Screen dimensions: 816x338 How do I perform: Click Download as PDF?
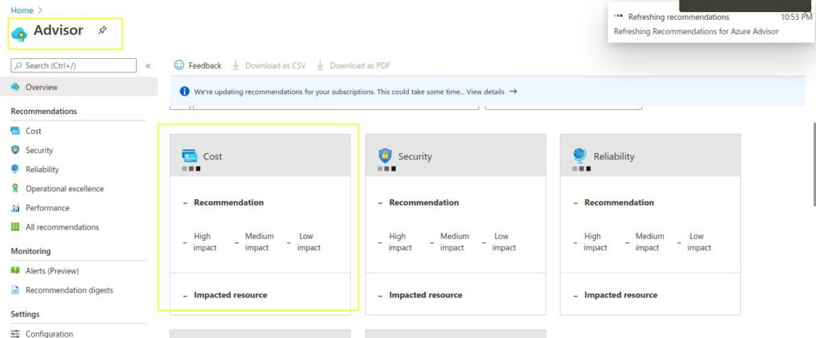pos(353,65)
